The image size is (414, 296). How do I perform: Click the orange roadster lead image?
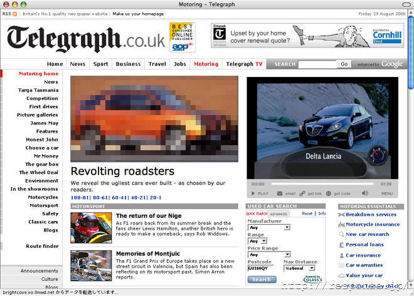pyautogui.click(x=154, y=119)
